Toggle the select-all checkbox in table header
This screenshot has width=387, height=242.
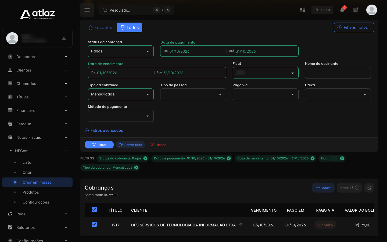pyautogui.click(x=94, y=209)
